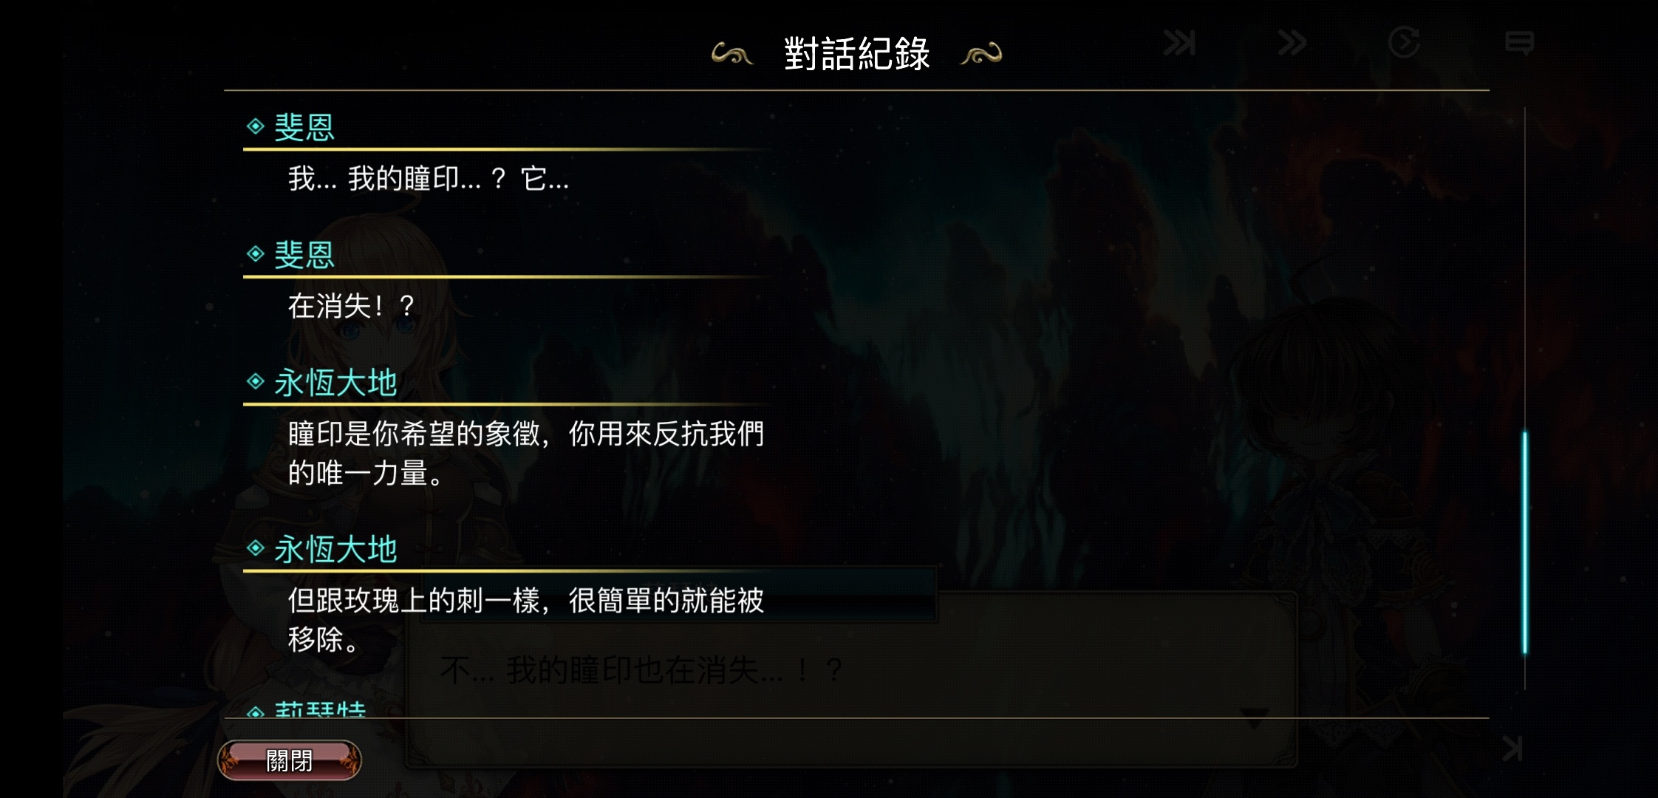Click the line starting with 瞳印是你希望的象徵
Screen dimensions: 1658x798
525,453
